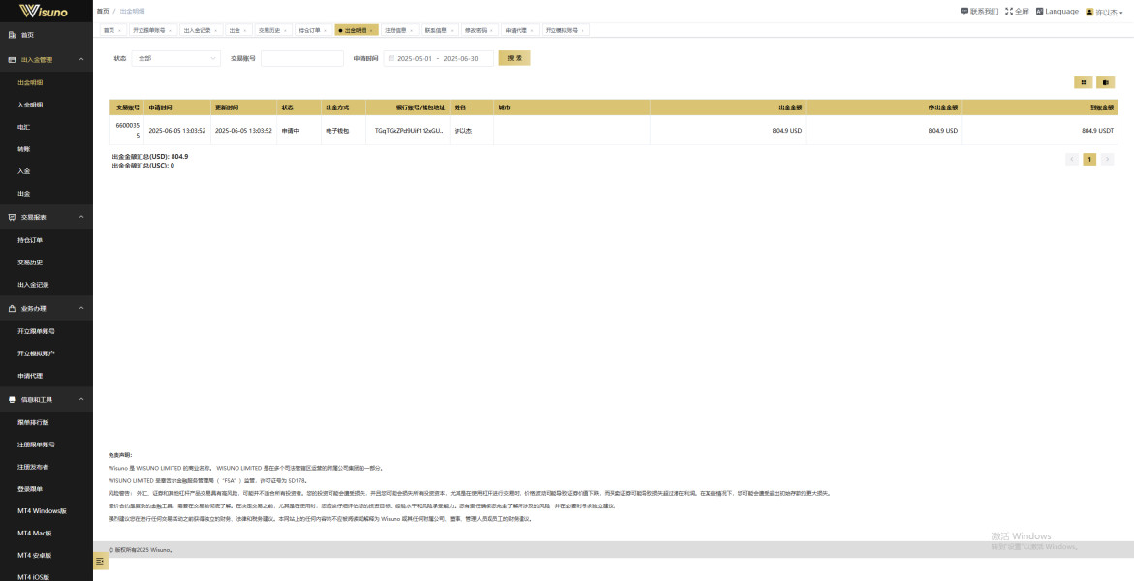The height and width of the screenshot is (581, 1134).
Task: Open the user account dropdown
Action: 1105,12
